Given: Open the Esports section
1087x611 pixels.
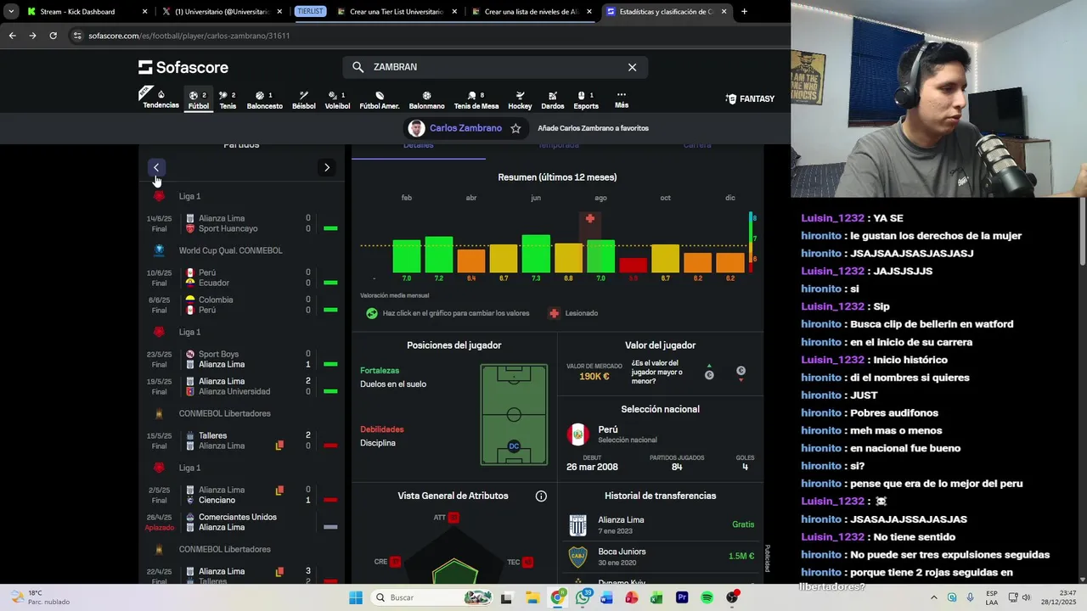Looking at the screenshot, I should [586, 99].
